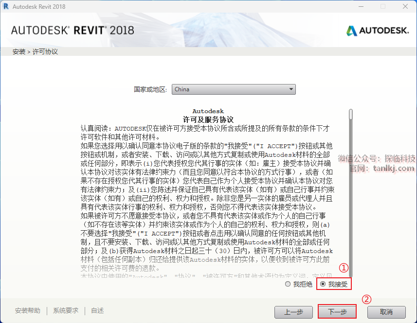Click the 下一步 (Next) button

[x=337, y=312]
